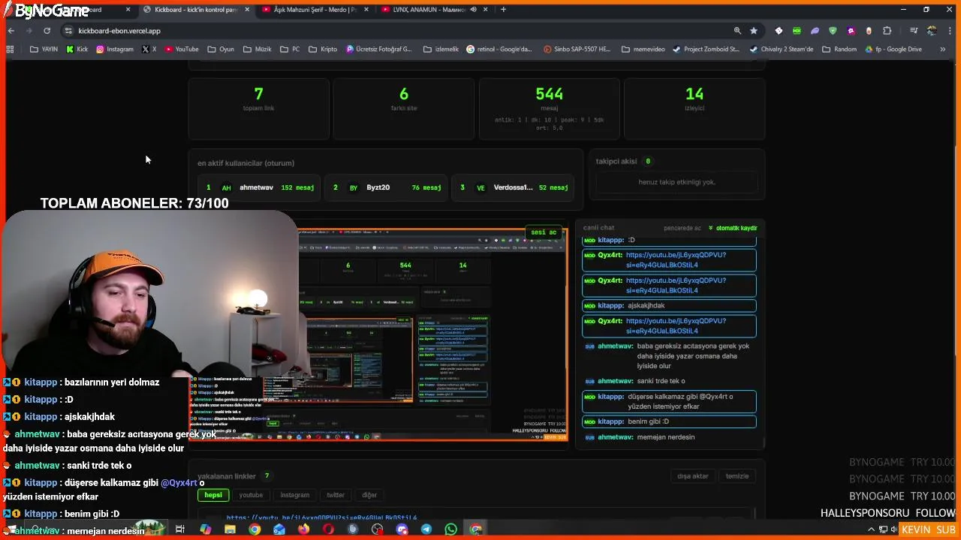Select the instagram link filter

click(x=294, y=495)
